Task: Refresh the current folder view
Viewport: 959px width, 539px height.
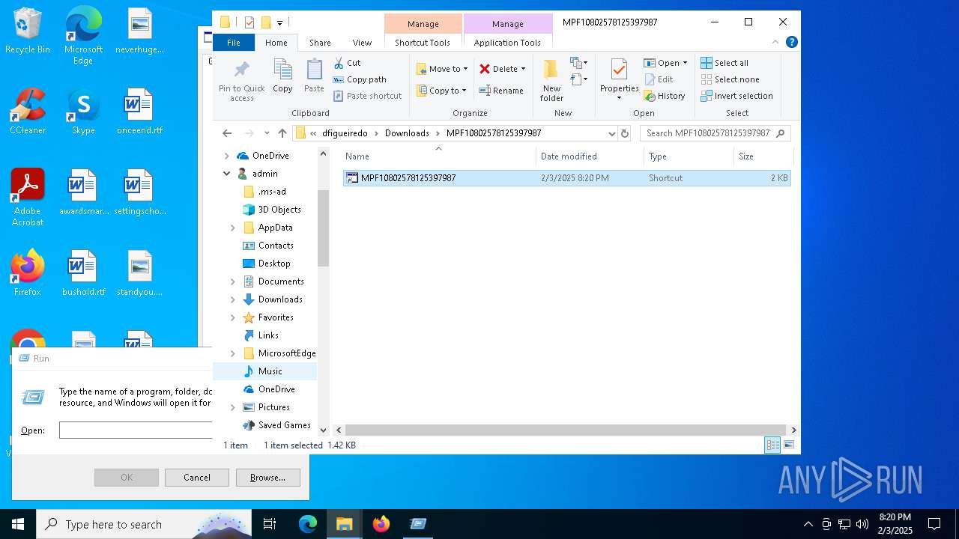Action: tap(625, 133)
